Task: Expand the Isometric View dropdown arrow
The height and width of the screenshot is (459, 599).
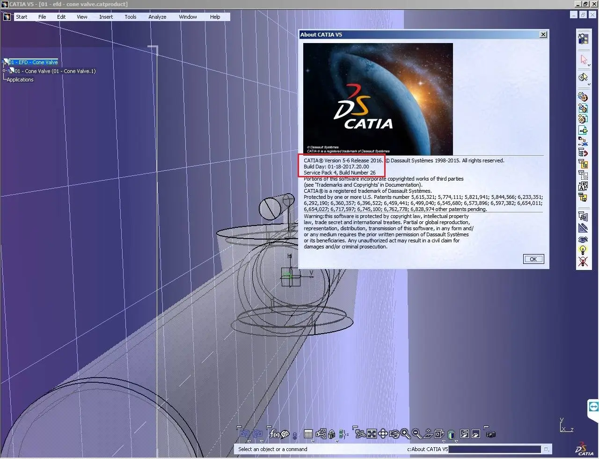Action: pos(444,441)
